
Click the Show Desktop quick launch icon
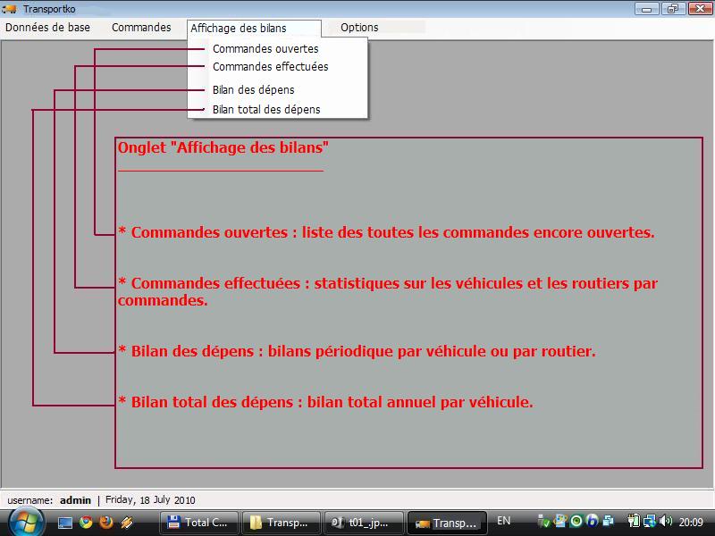pyautogui.click(x=64, y=523)
